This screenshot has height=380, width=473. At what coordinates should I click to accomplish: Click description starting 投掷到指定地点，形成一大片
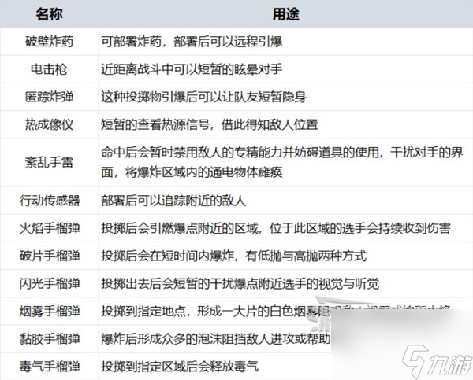(x=276, y=311)
